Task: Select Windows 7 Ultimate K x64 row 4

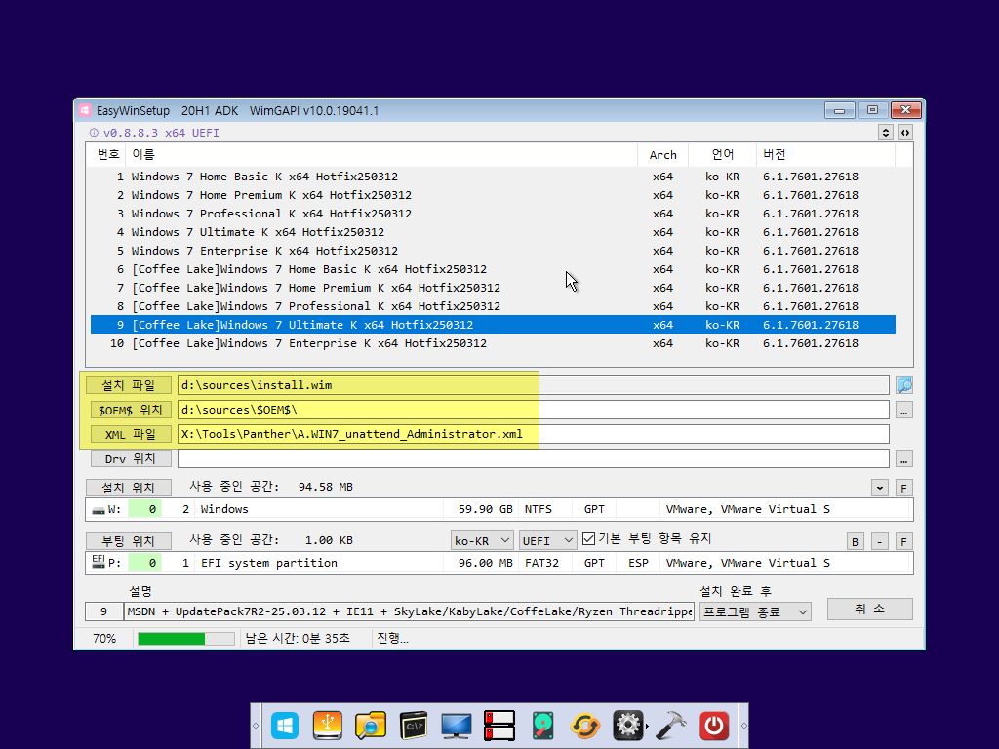Action: click(493, 232)
